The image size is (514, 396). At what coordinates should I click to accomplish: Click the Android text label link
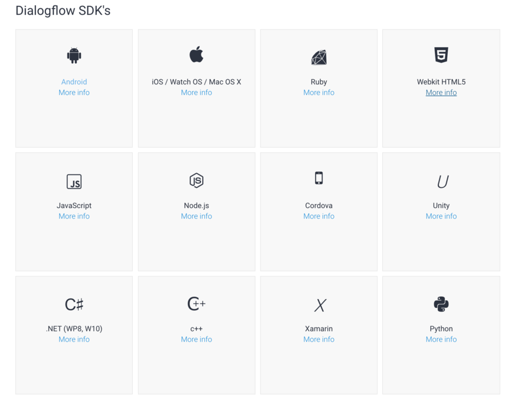coord(74,82)
